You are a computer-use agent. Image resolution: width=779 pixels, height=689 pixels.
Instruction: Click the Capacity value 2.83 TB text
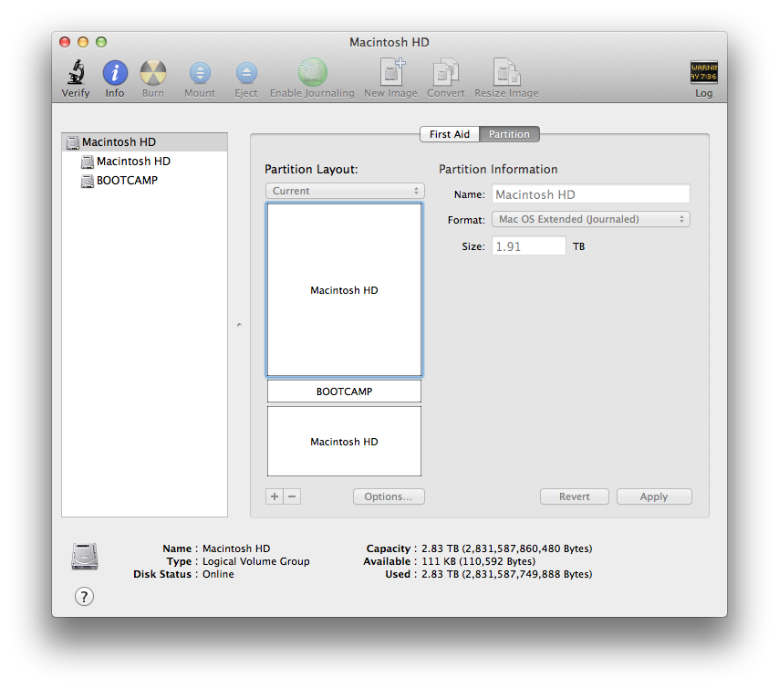tap(507, 548)
